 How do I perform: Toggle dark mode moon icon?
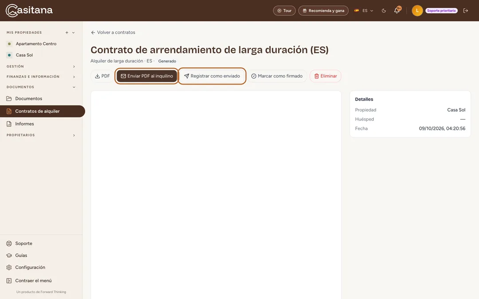pyautogui.click(x=384, y=11)
